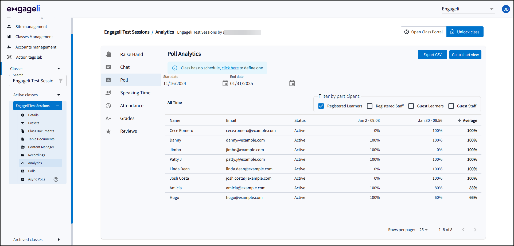Image resolution: width=514 pixels, height=246 pixels.
Task: Enable the Guest Learners filter checkbox
Action: tap(411, 106)
